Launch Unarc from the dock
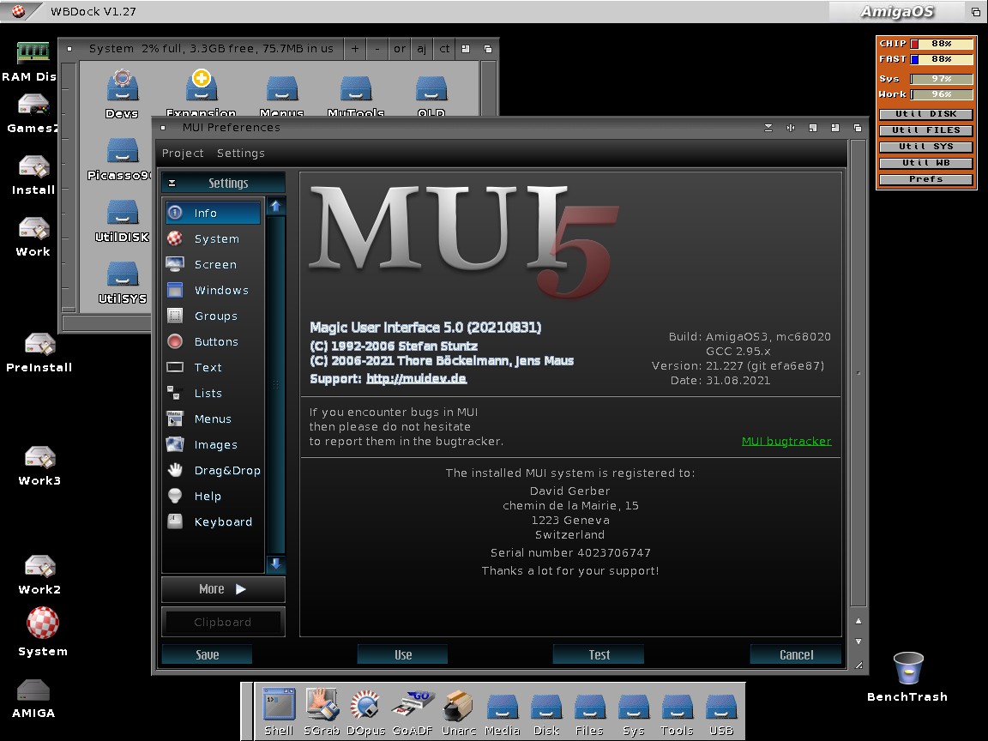 (459, 711)
